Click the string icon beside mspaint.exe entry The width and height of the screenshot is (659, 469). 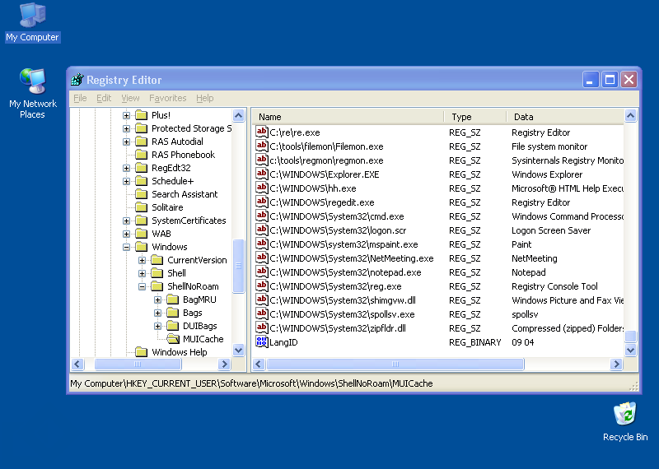tap(261, 244)
